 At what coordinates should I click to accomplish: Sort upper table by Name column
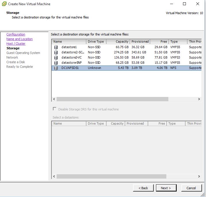tap(69, 42)
